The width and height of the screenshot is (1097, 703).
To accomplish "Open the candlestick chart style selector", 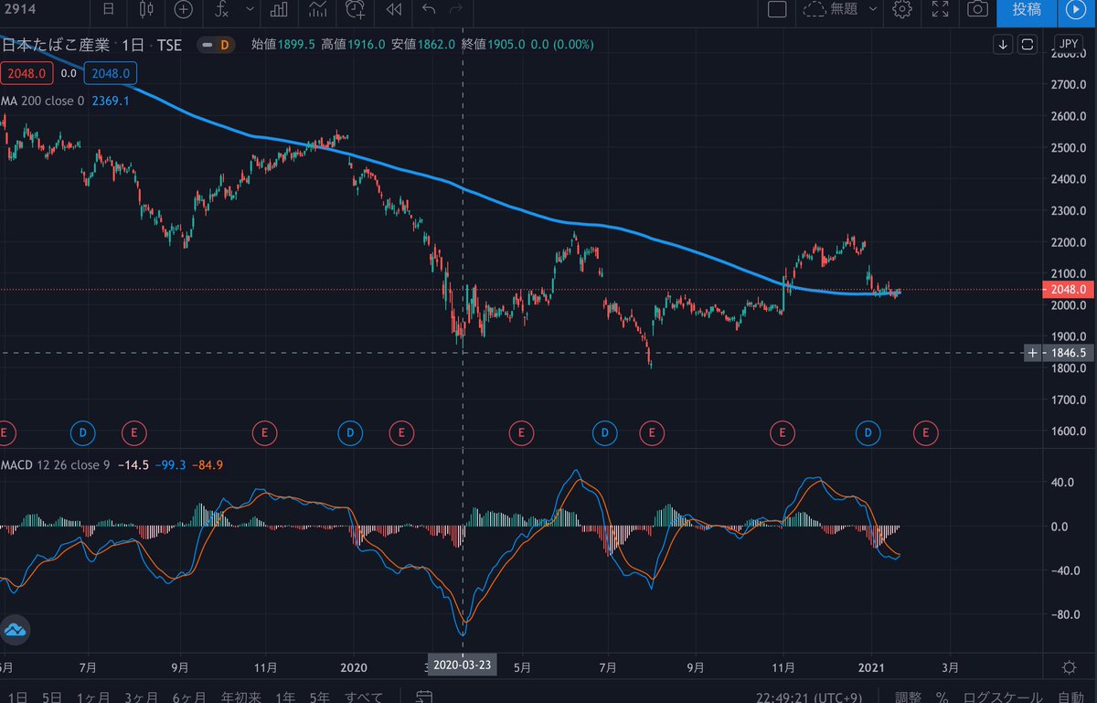I will (145, 10).
